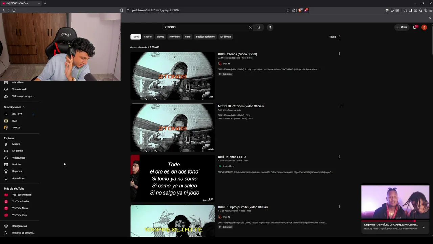Select the En directo filter chip
The width and height of the screenshot is (433, 244).
click(226, 37)
